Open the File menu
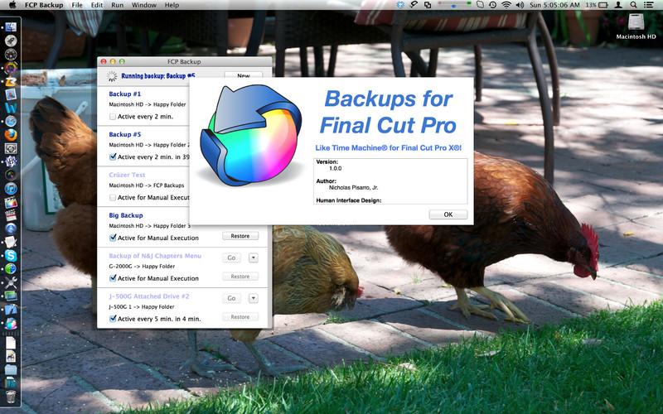This screenshot has width=663, height=414. (x=77, y=5)
